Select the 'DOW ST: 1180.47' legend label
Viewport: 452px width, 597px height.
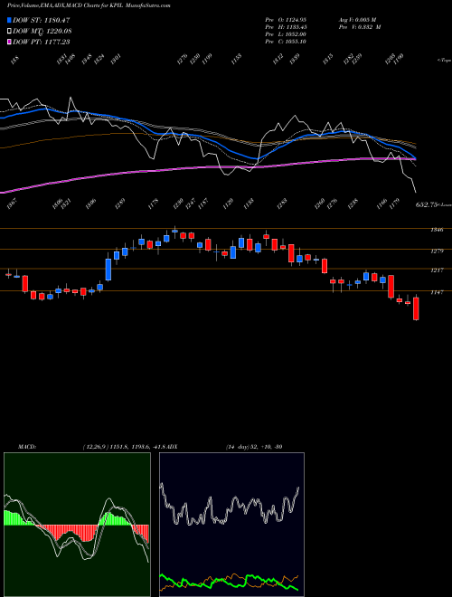pos(42,20)
